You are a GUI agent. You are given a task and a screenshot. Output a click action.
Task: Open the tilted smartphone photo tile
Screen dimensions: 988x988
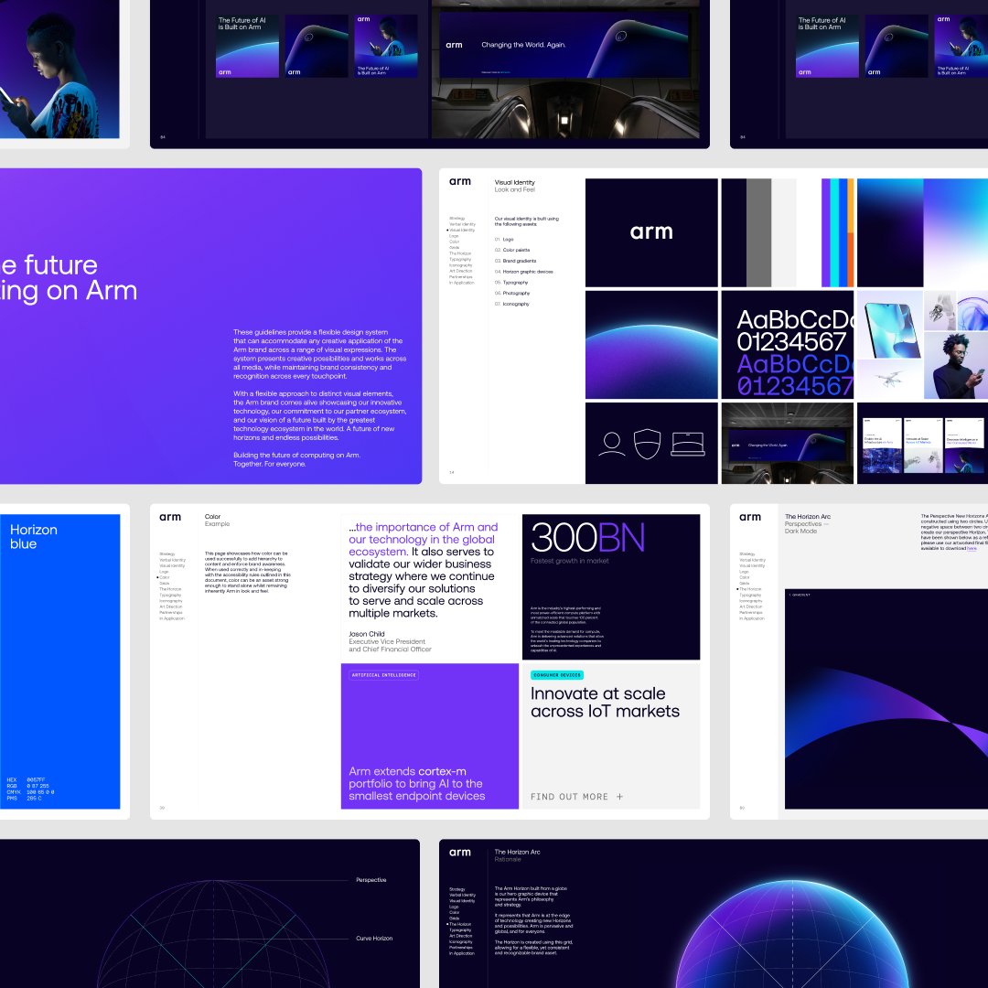tap(890, 325)
